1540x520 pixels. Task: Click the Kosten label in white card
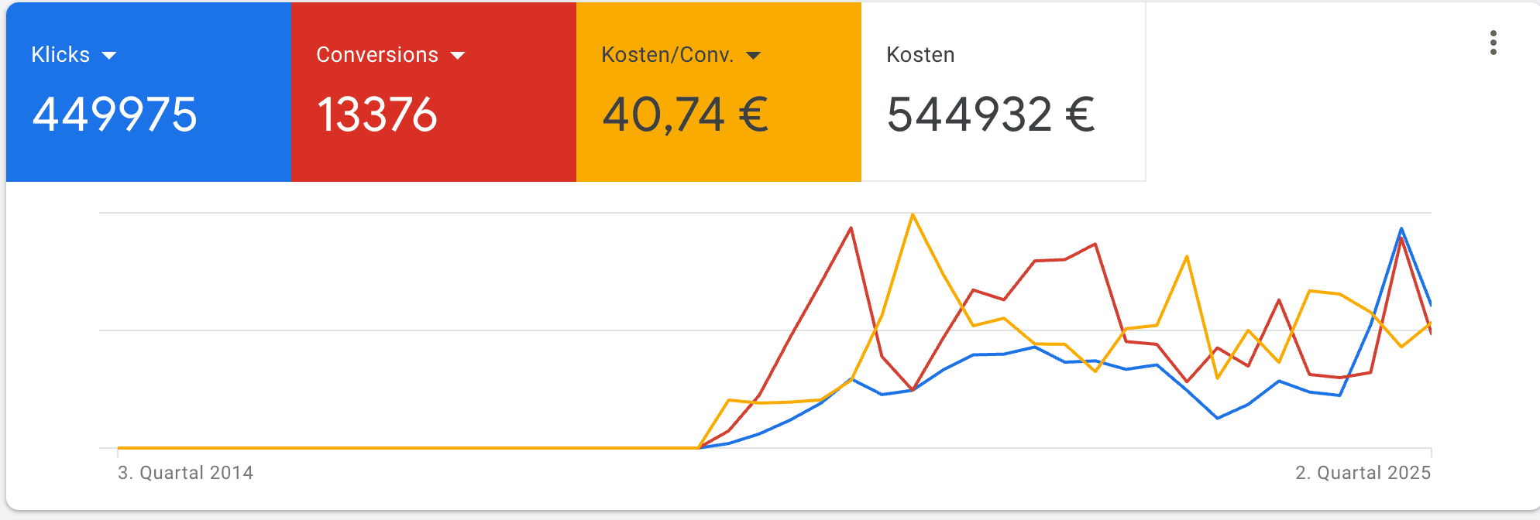(920, 55)
